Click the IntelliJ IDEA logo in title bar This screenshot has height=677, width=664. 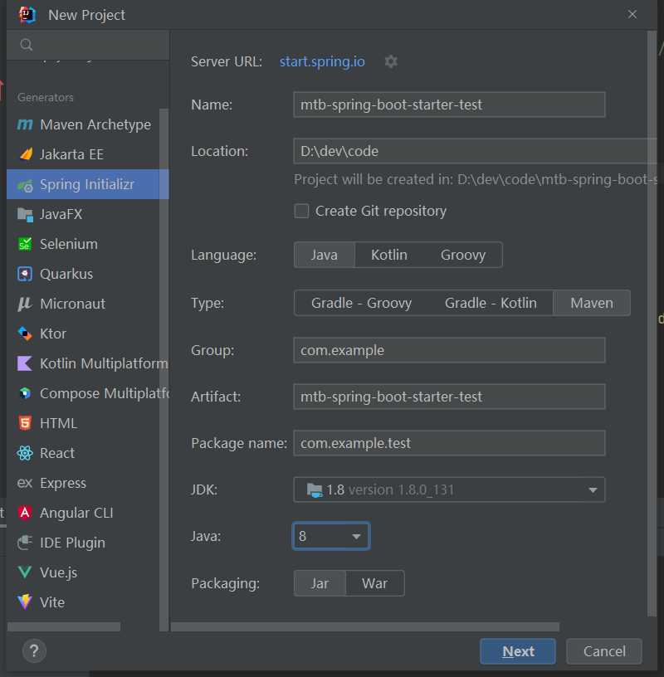pyautogui.click(x=27, y=15)
